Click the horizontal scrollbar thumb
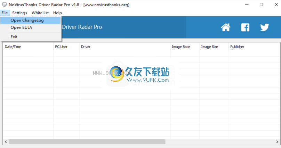This screenshot has height=148, width=281. 87,142
